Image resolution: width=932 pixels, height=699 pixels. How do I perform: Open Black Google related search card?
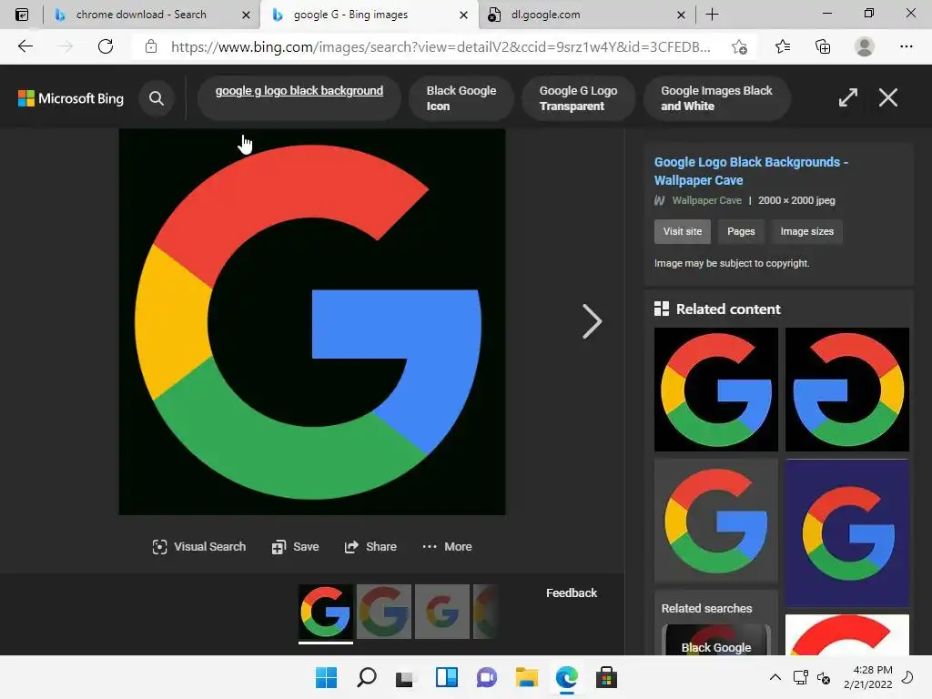715,640
